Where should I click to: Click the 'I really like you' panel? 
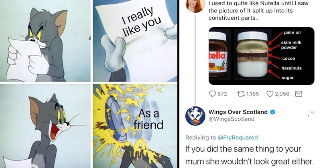click(135, 41)
